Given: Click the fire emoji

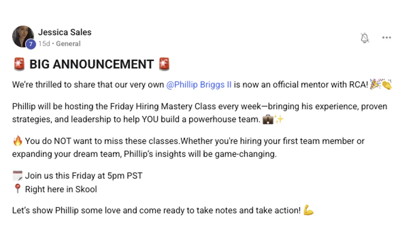Looking at the screenshot, I should point(17,141).
